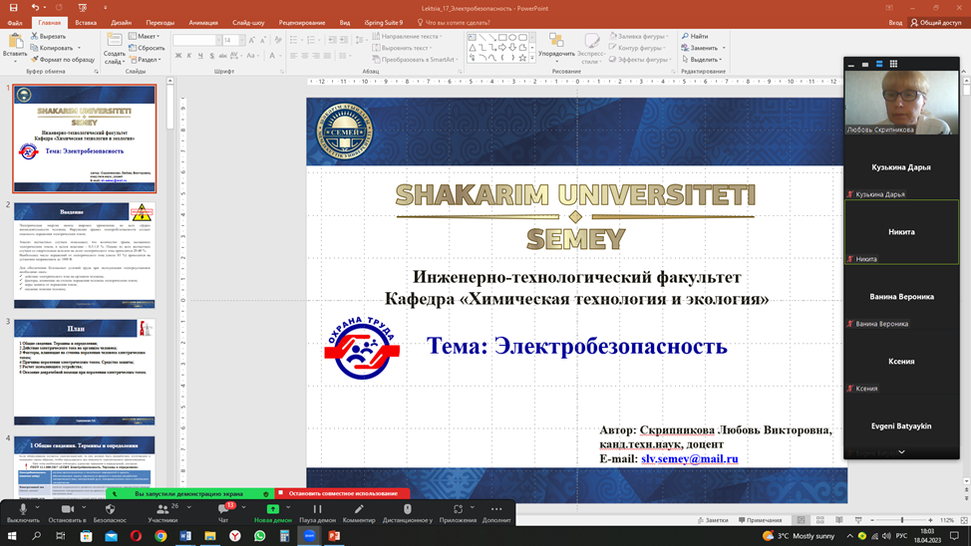This screenshot has height=546, width=971.
Task: Switch to slide sorter view in status bar
Action: (x=819, y=520)
